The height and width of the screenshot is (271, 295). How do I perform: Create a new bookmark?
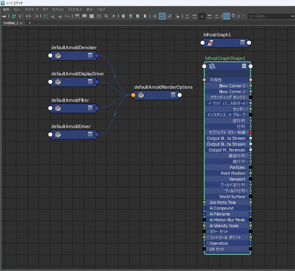click(123, 16)
